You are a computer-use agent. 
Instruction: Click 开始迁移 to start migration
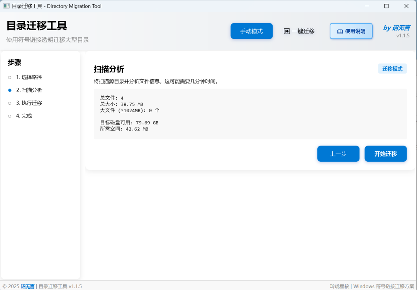tap(385, 154)
